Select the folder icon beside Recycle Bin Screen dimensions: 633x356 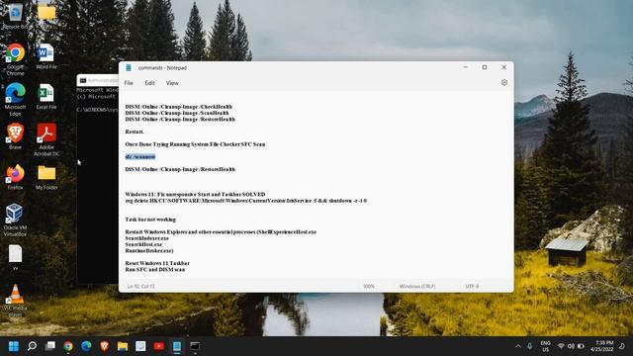coord(46,13)
